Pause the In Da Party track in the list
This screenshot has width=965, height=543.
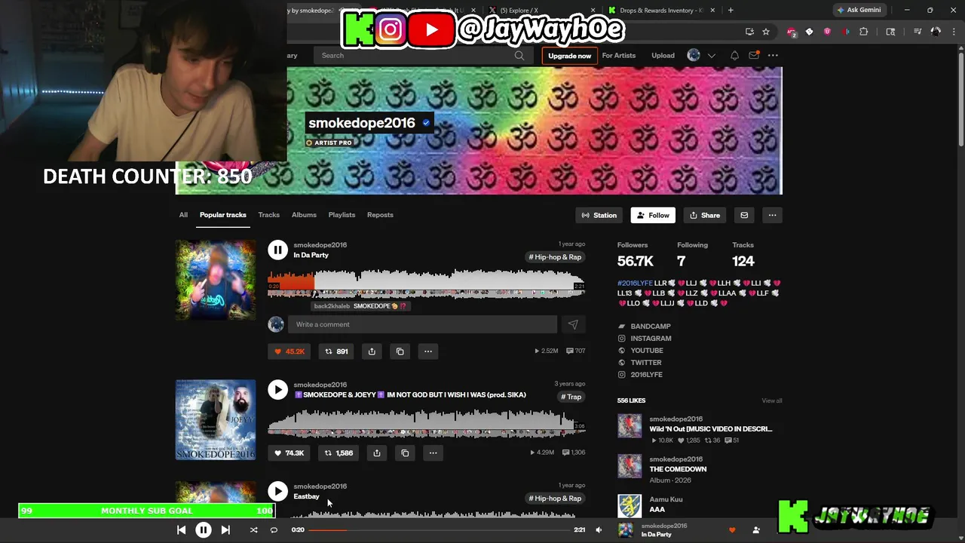277,250
